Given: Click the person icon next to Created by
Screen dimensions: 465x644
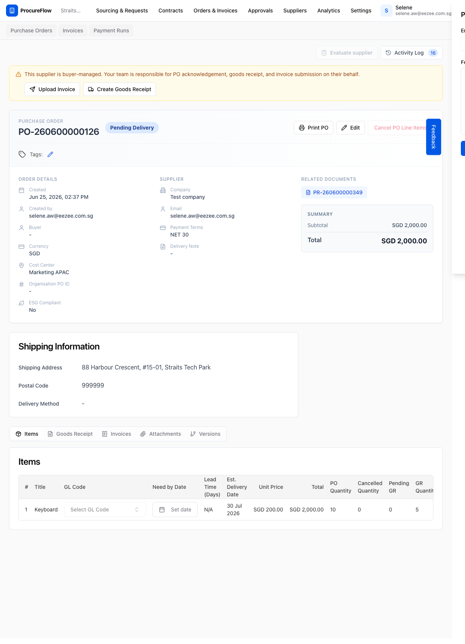Looking at the screenshot, I should click(x=21, y=209).
